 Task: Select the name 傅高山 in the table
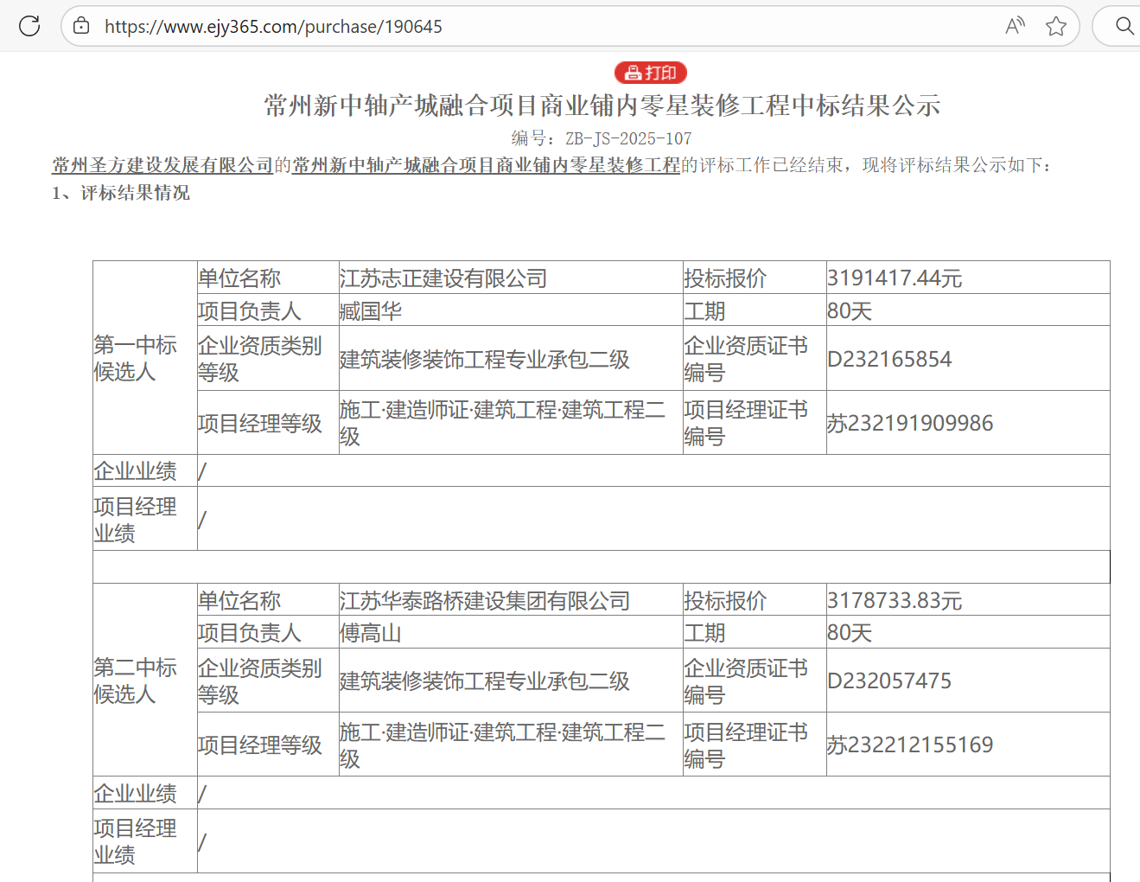371,633
